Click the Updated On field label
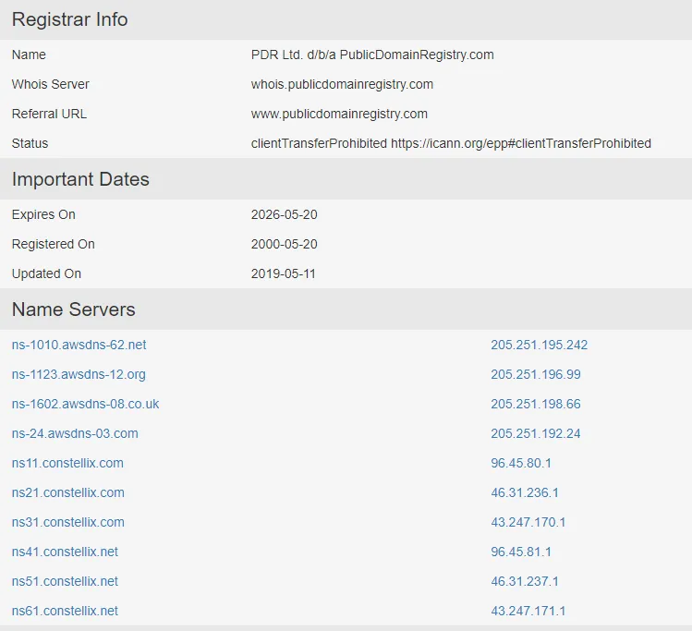This screenshot has width=692, height=631. point(46,274)
